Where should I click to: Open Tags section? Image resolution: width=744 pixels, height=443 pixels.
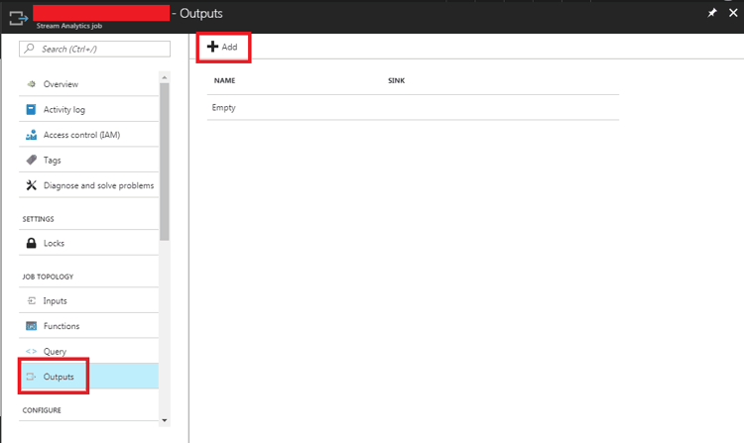[x=88, y=161]
